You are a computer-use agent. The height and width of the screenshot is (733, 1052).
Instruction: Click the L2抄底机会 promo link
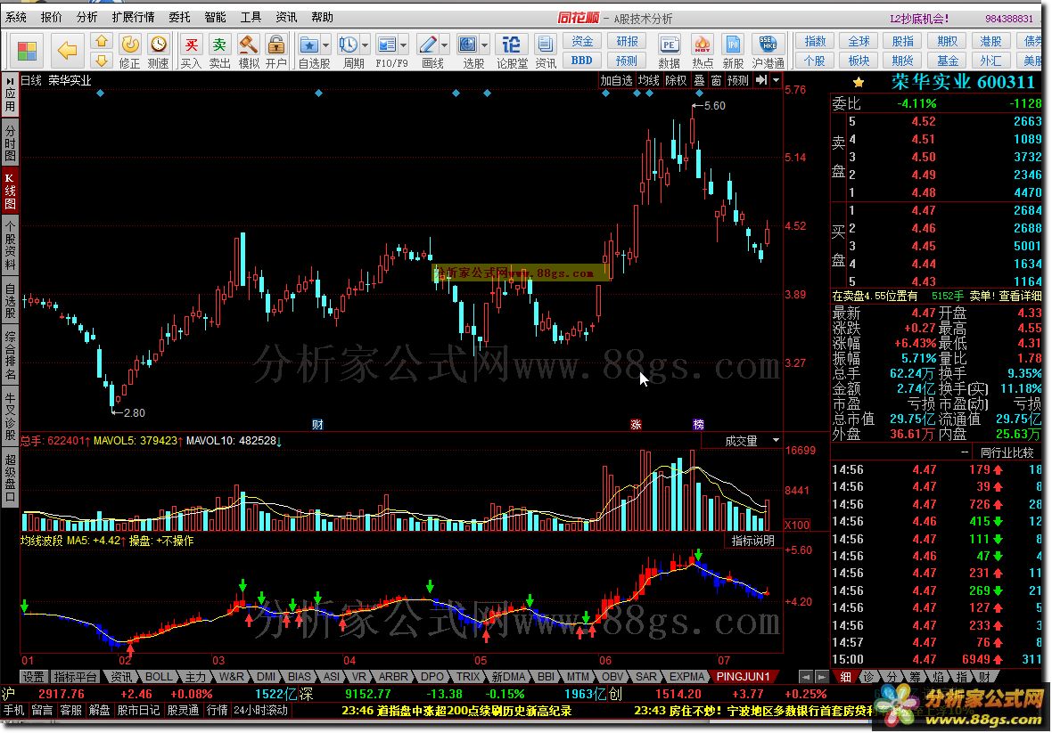[918, 19]
